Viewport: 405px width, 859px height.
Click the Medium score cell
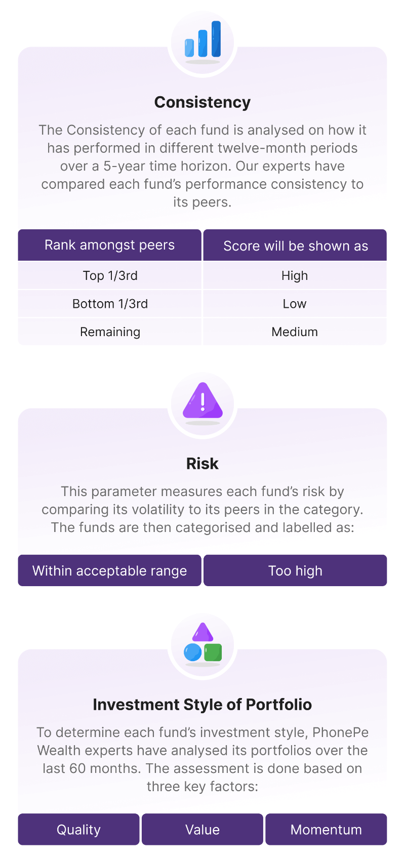click(295, 332)
